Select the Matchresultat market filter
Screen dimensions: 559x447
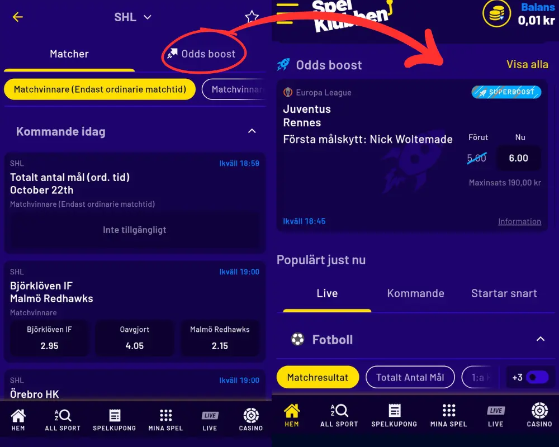tap(318, 377)
